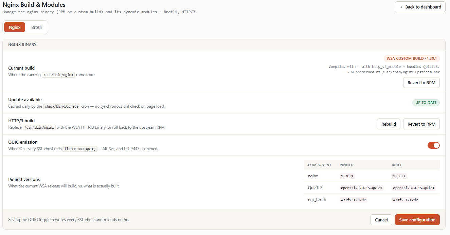
Task: Click Revert to RPM in HTTP/3 build row
Action: 421,124
